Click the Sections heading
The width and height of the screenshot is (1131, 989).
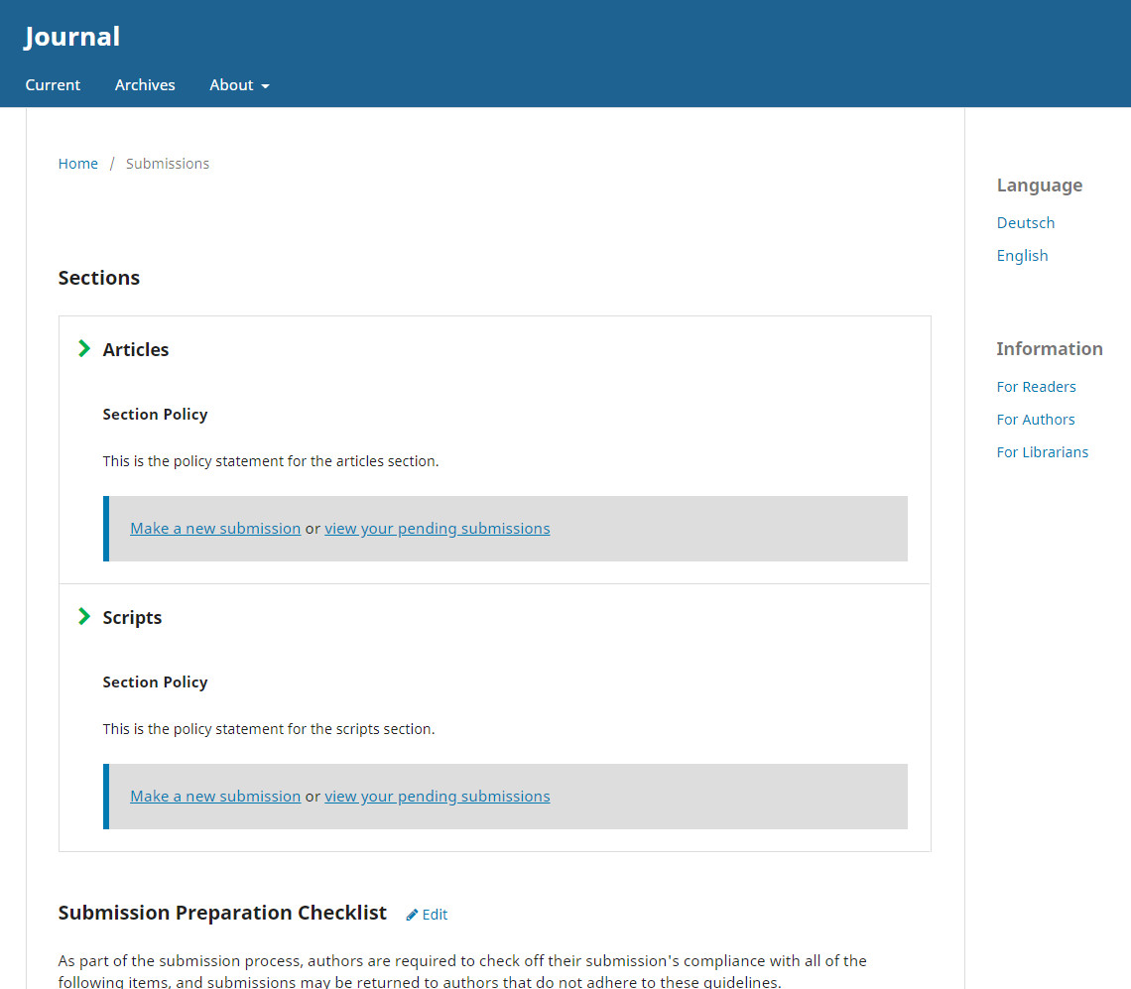(99, 278)
